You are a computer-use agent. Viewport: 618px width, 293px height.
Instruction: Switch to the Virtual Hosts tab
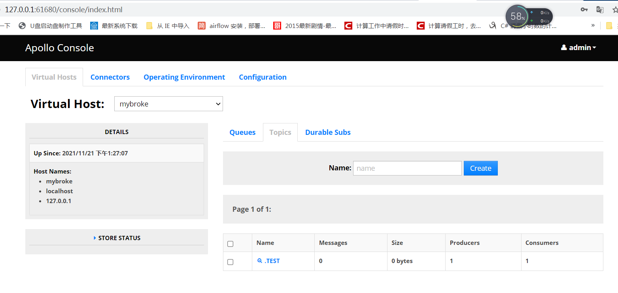pos(54,77)
